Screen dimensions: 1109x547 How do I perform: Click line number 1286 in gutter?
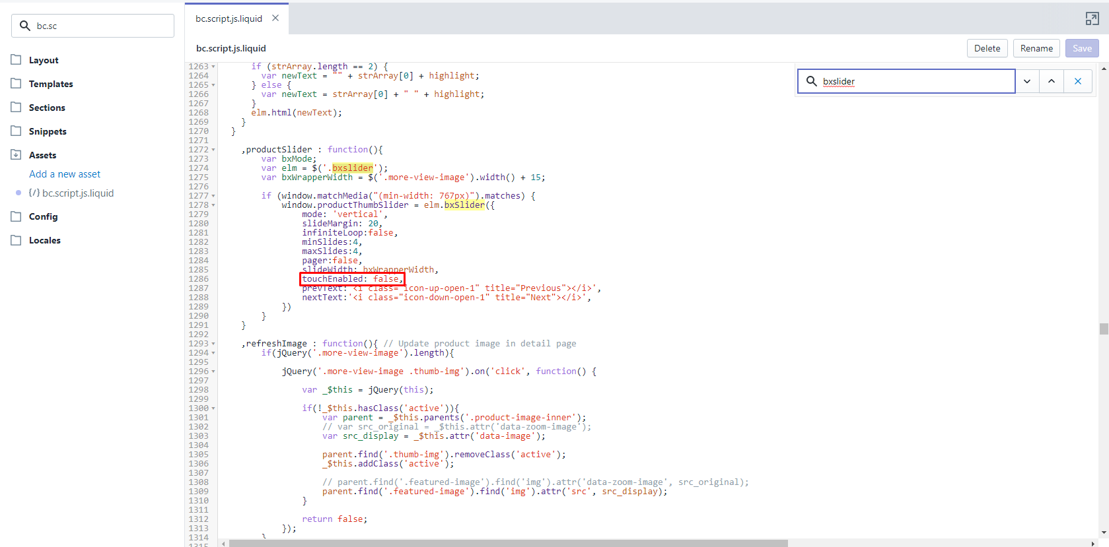click(198, 279)
